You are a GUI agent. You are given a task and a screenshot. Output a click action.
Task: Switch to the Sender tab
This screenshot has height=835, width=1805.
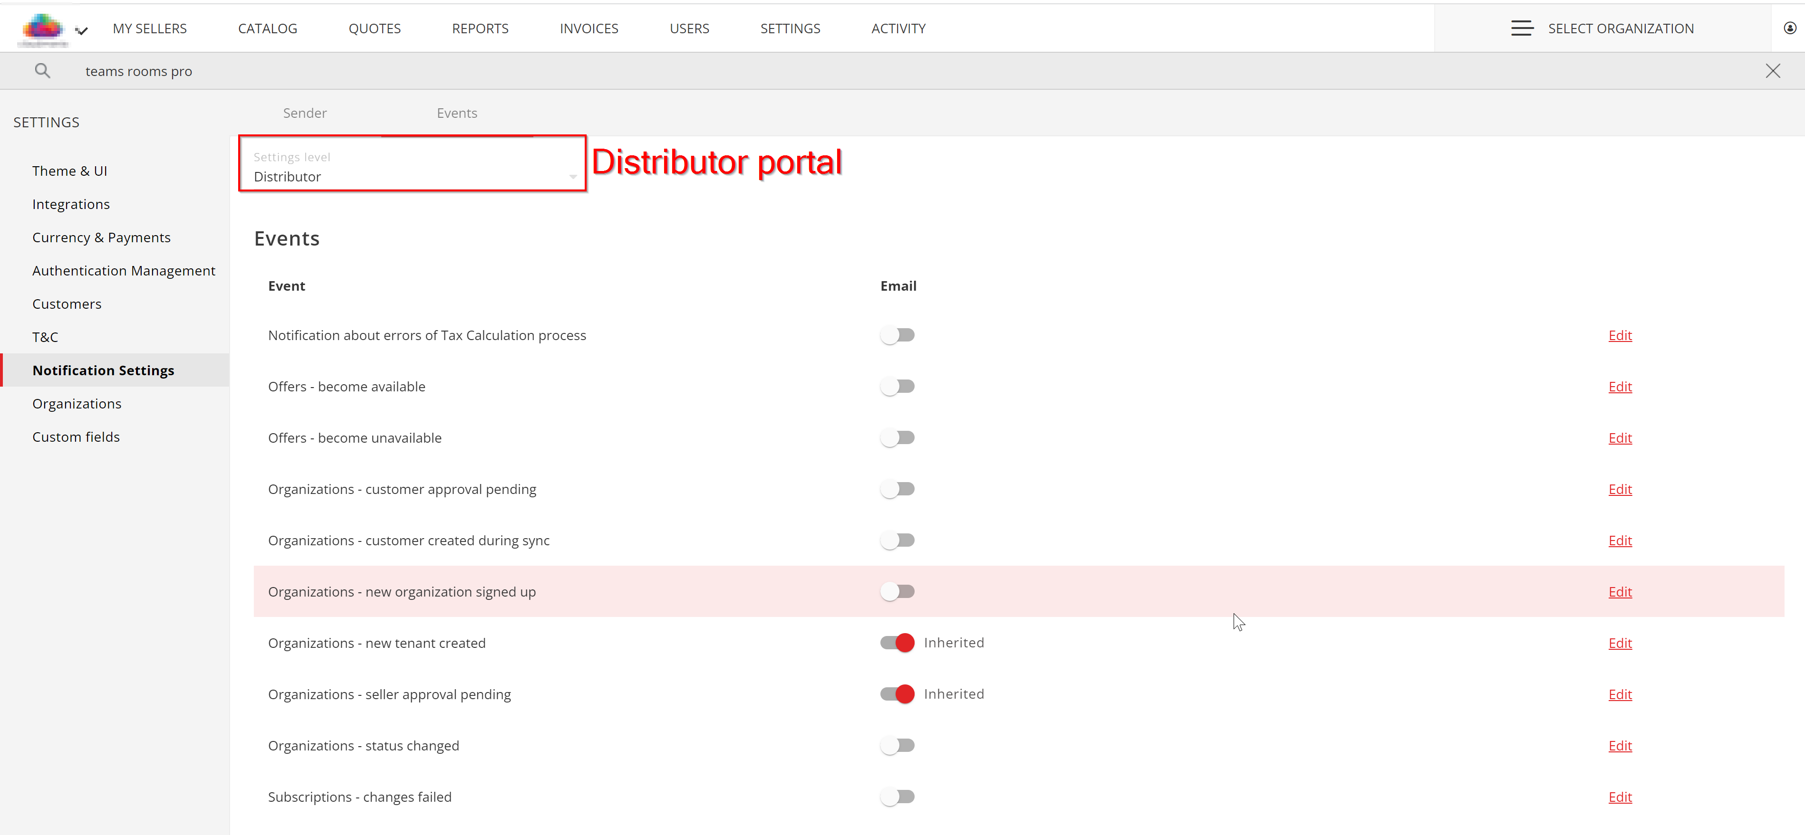tap(305, 114)
